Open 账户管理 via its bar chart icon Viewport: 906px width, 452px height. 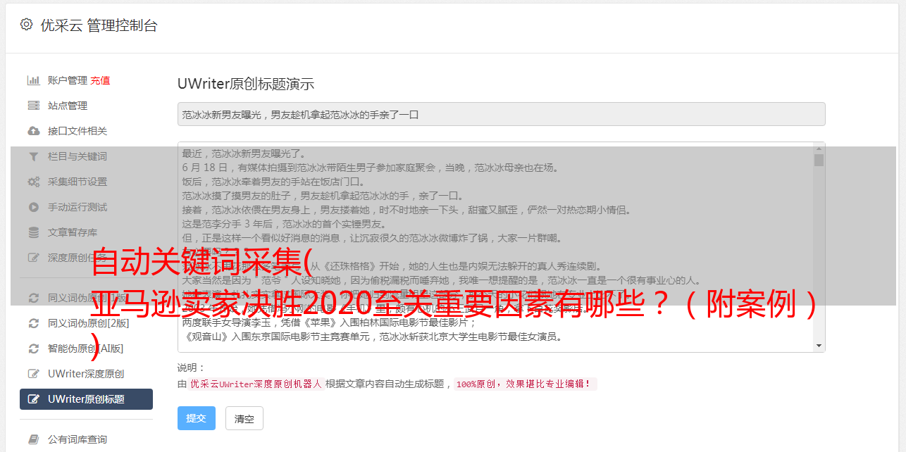(x=33, y=80)
